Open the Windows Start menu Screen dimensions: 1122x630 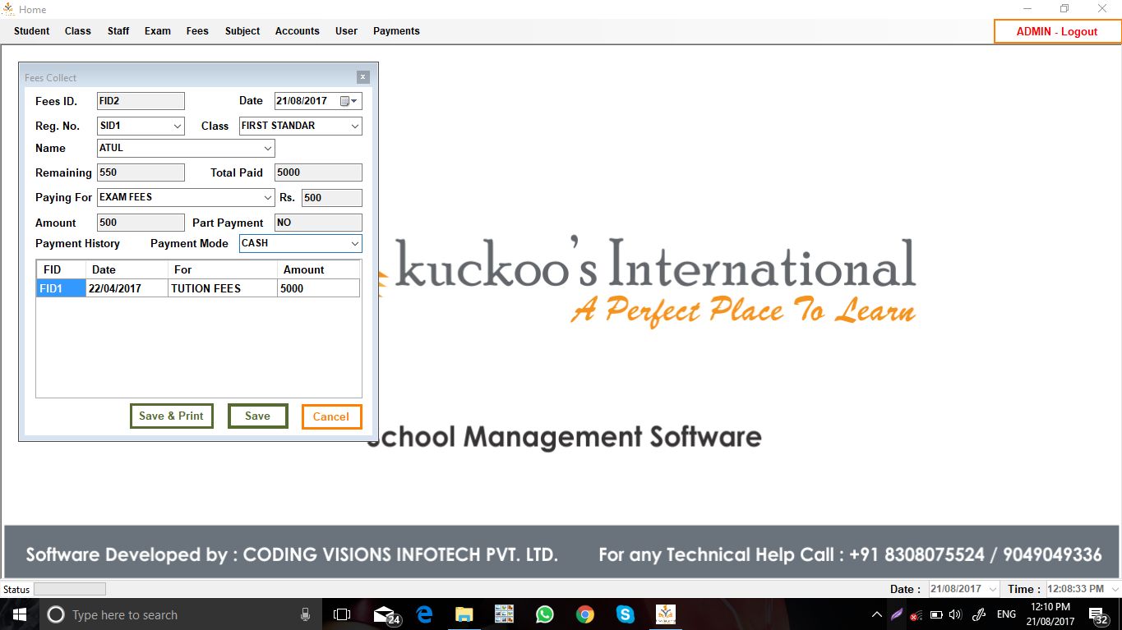click(x=19, y=614)
